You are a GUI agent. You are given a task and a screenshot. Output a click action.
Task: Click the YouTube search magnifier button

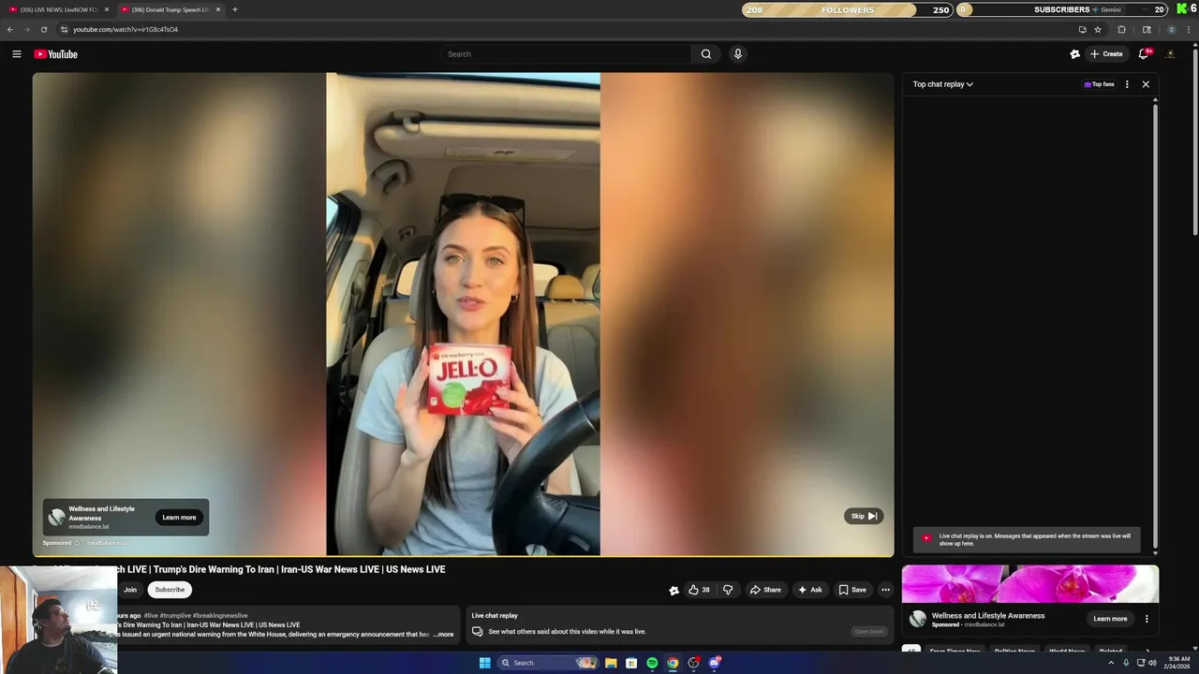pyautogui.click(x=706, y=54)
